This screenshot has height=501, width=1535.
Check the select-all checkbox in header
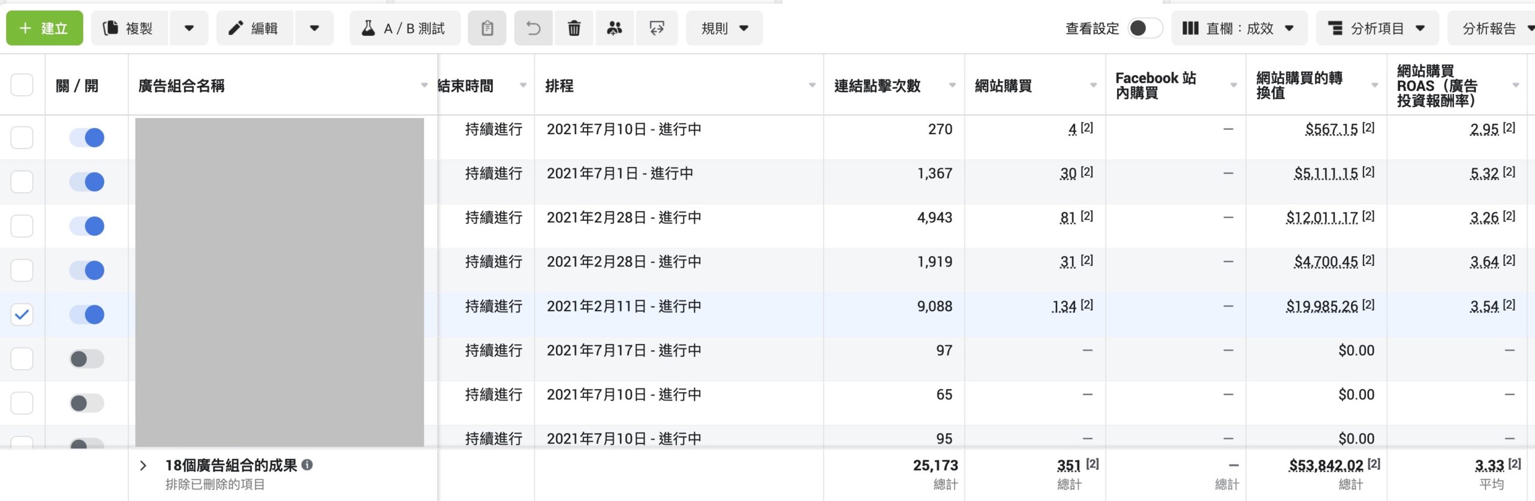tap(22, 85)
